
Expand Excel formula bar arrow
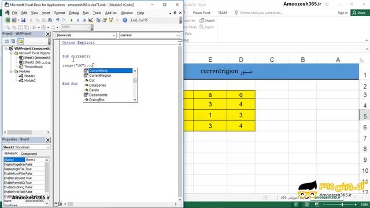[367, 49]
